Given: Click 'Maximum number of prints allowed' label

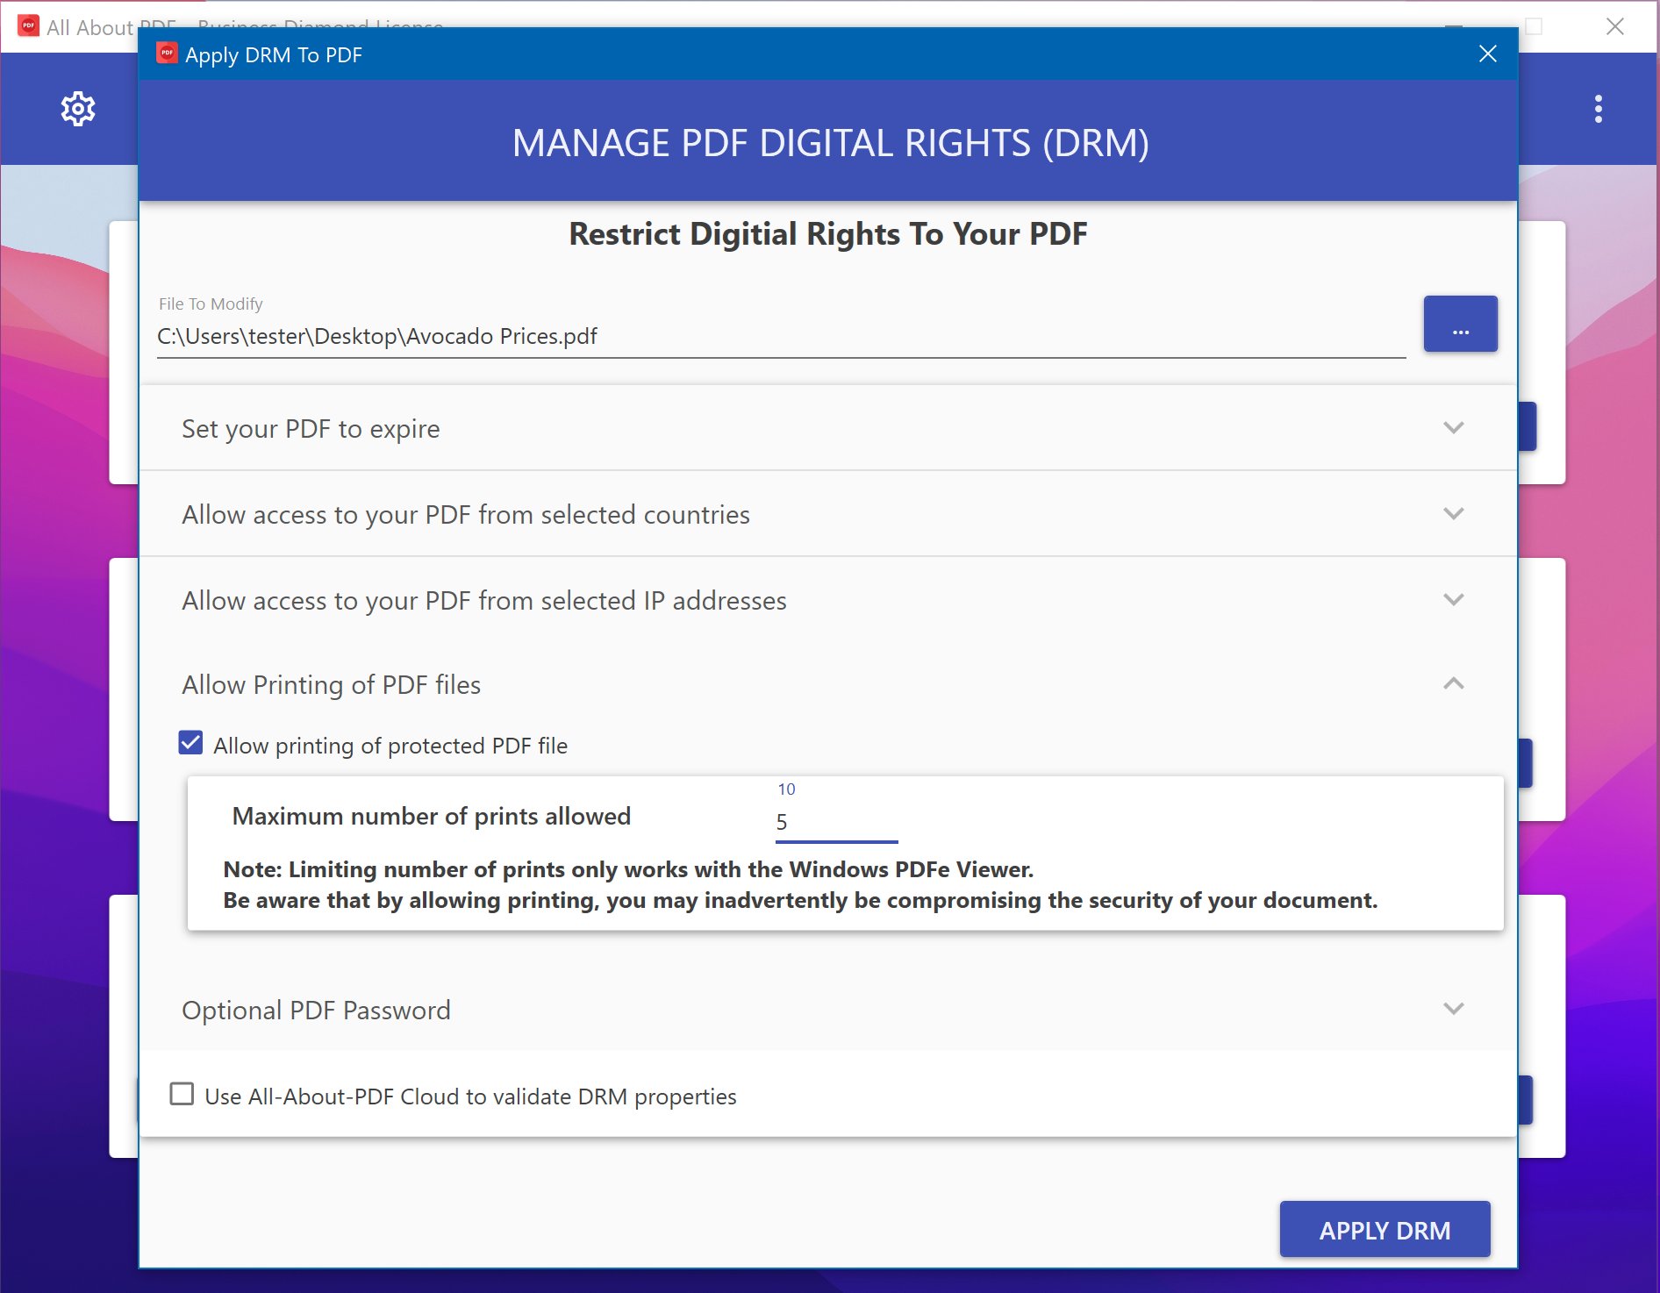Looking at the screenshot, I should [x=431, y=817].
